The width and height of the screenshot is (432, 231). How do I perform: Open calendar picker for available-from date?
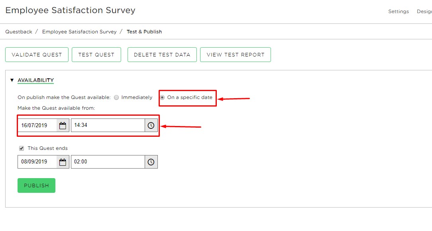pyautogui.click(x=63, y=125)
